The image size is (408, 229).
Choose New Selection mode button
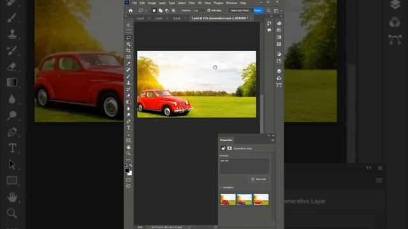pos(154,11)
